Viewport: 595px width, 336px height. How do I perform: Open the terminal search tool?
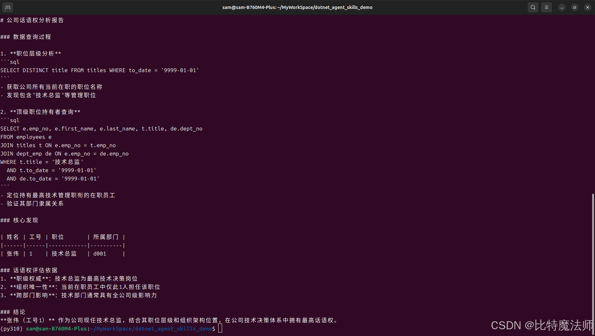point(533,7)
